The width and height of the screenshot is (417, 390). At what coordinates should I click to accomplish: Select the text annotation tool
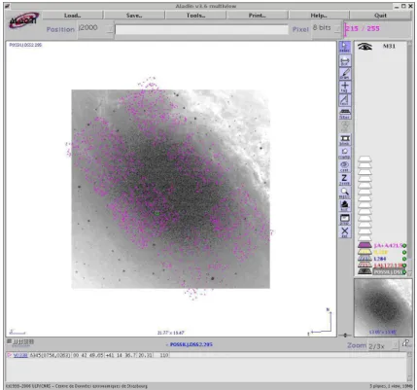click(x=344, y=100)
